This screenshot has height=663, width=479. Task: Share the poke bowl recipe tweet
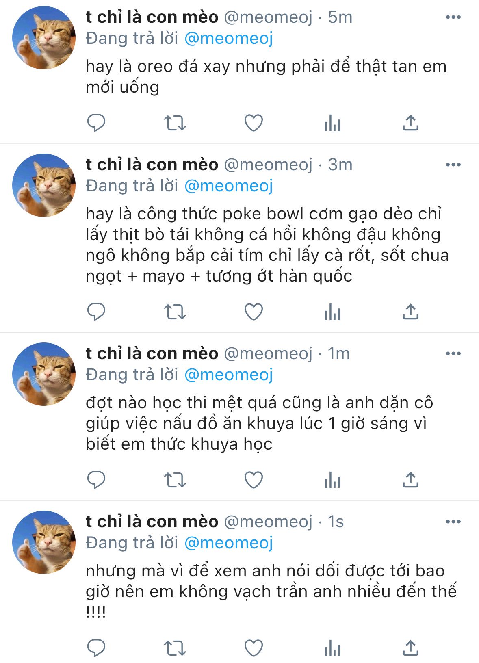coord(410,312)
